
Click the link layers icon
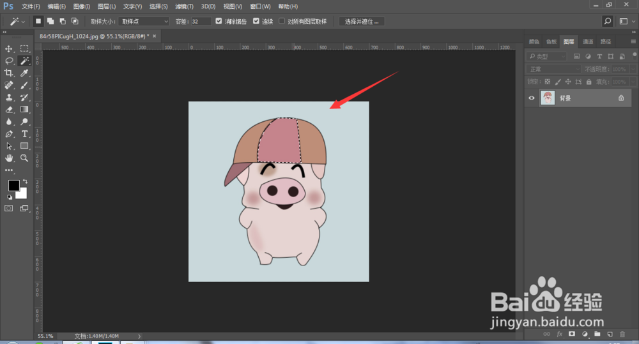coord(547,334)
